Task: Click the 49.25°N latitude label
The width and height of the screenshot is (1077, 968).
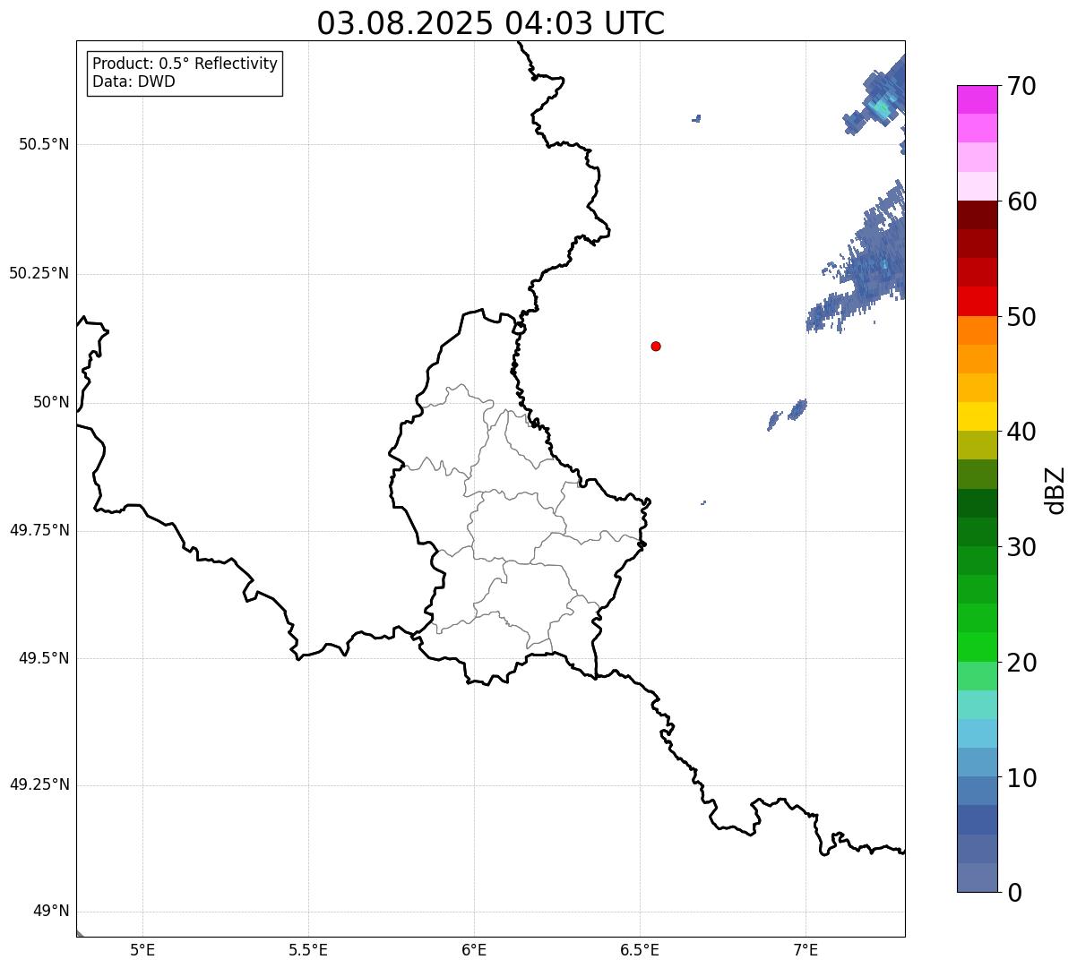Action: (x=39, y=785)
